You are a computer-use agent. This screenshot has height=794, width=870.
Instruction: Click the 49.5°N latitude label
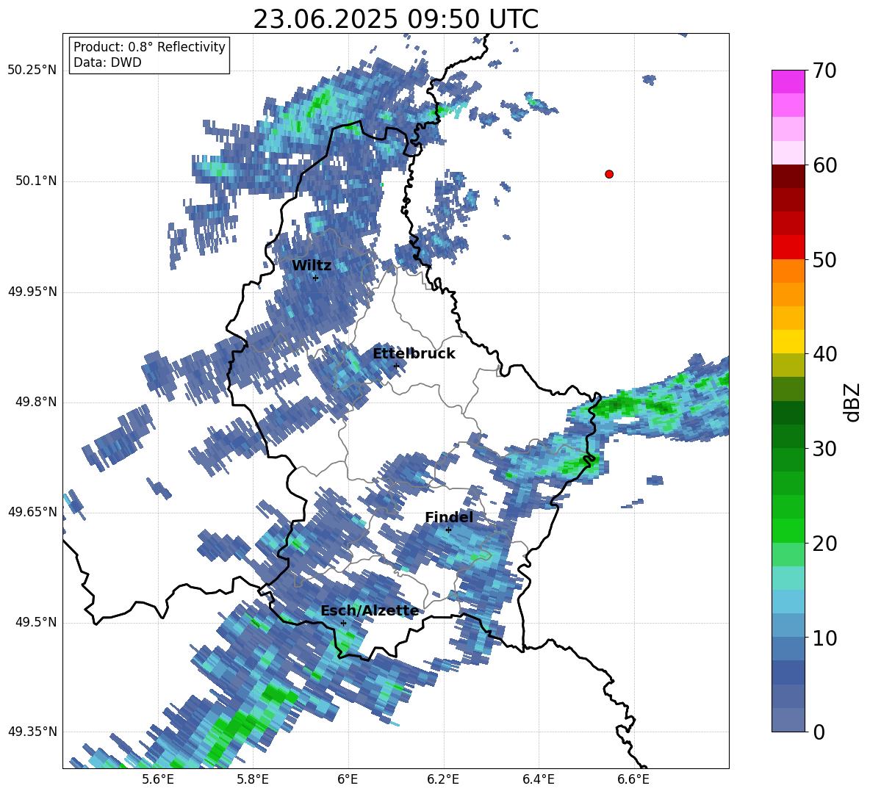(35, 622)
